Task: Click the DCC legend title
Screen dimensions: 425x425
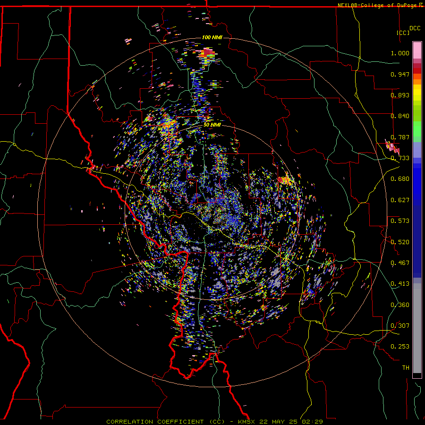Action: (x=415, y=28)
